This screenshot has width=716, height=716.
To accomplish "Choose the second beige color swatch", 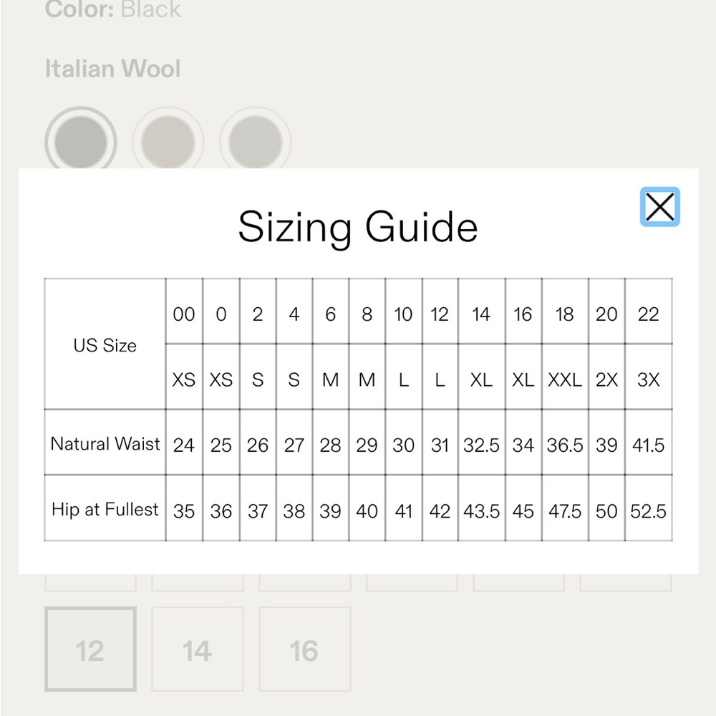I will 168,142.
